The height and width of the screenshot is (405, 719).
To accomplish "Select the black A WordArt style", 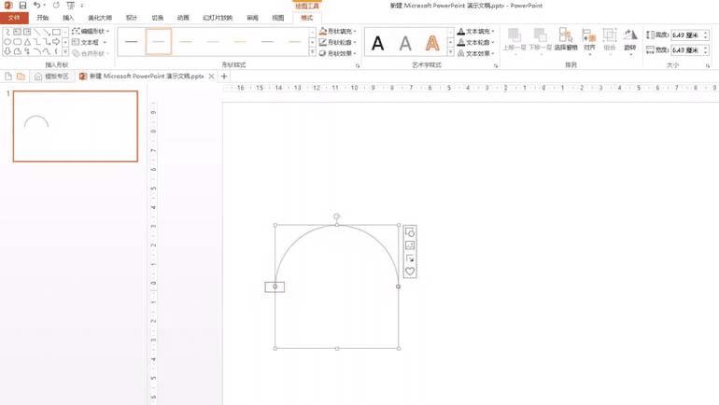I will point(378,42).
